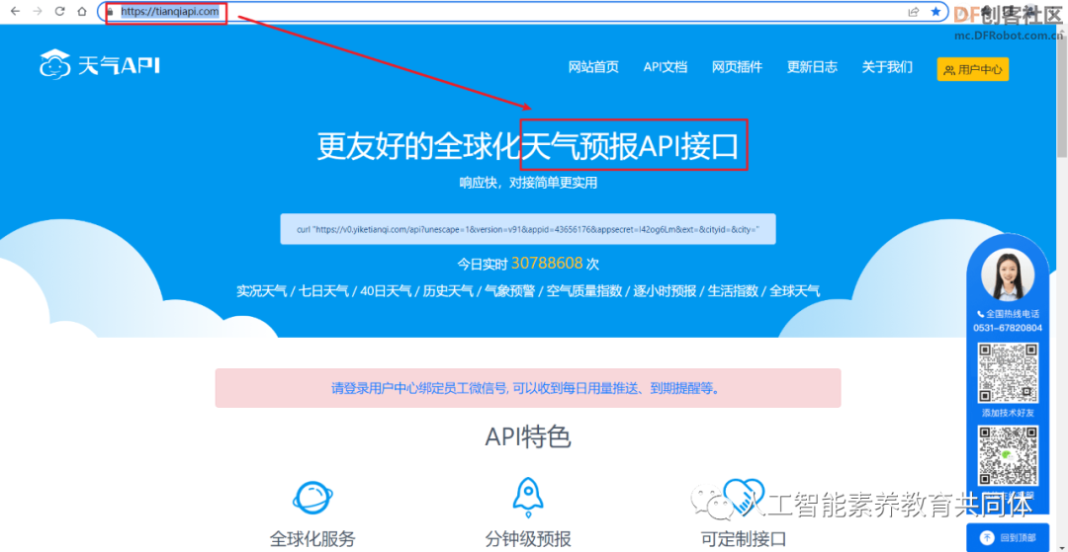
Task: Click the API services list text line
Action: point(528,291)
